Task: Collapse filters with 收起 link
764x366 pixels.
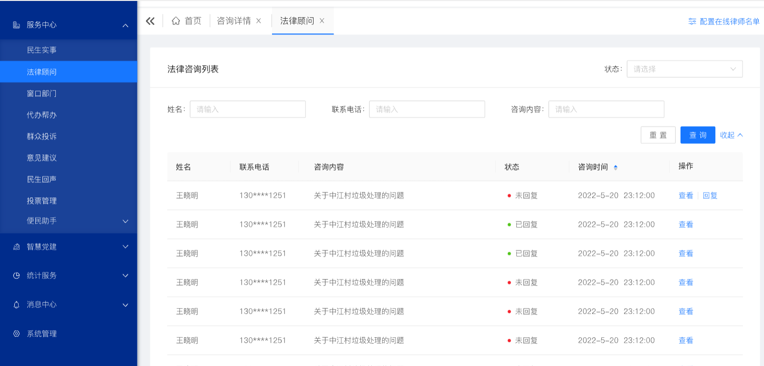Action: click(x=731, y=135)
